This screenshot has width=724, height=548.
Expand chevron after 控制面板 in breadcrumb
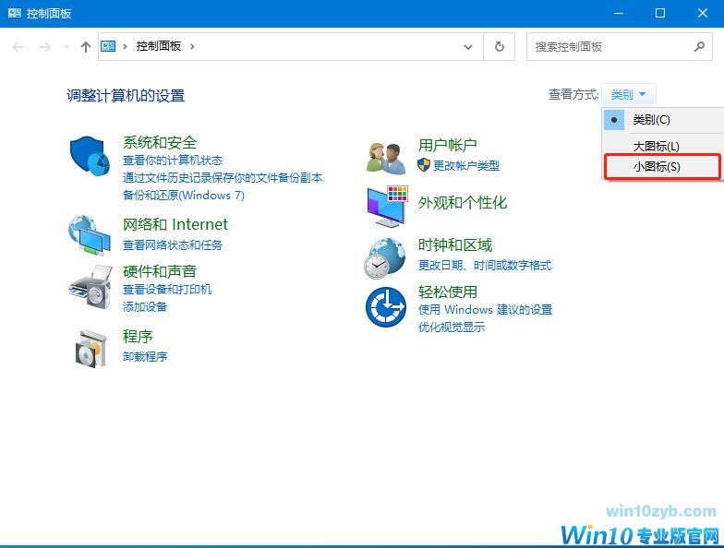pos(192,46)
